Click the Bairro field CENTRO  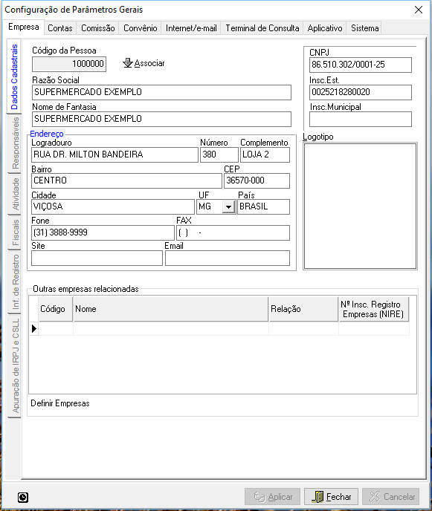[x=126, y=181]
